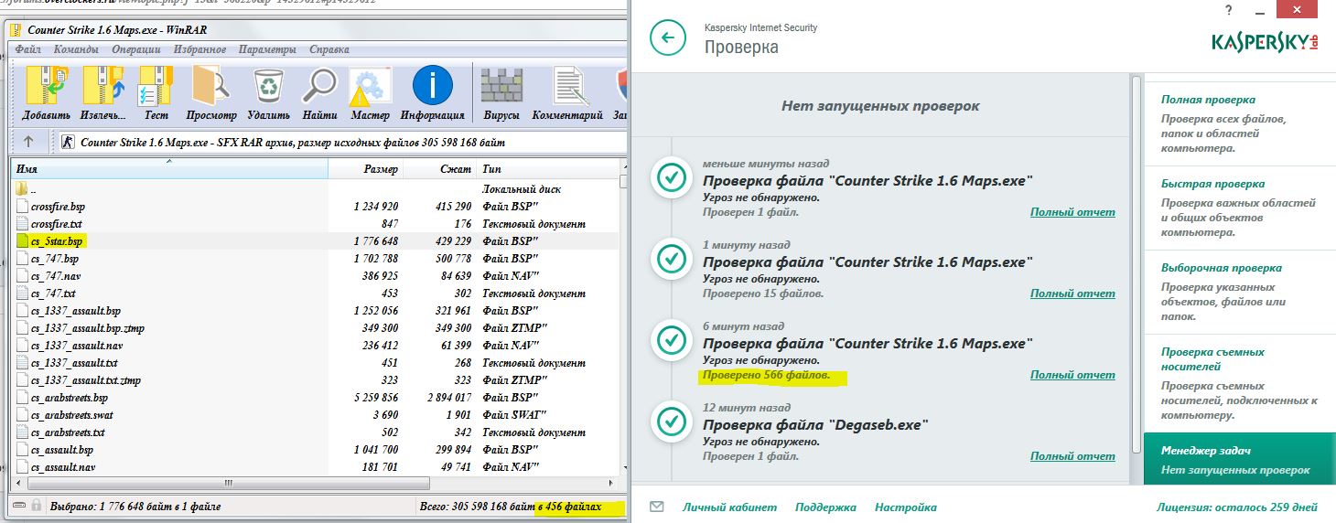
Task: Click the Проверено 566 файлов text
Action: point(766,375)
